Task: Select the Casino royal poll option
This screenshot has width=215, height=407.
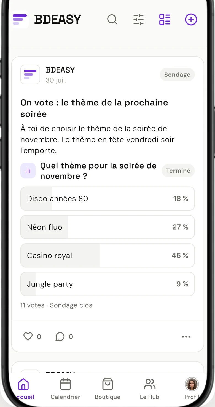Action: pyautogui.click(x=108, y=256)
